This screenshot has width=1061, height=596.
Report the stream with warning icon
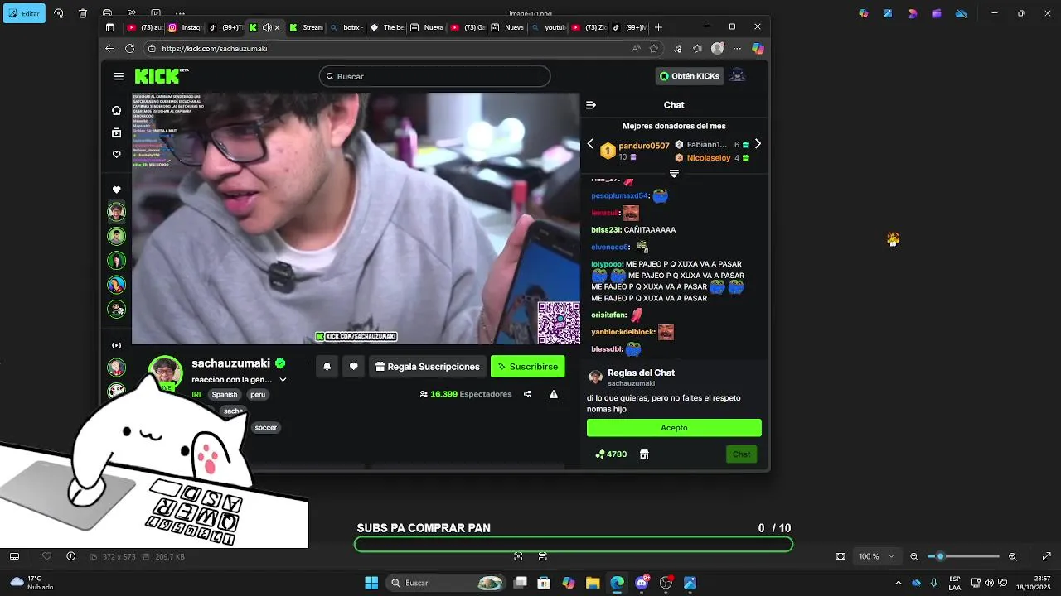coord(554,394)
